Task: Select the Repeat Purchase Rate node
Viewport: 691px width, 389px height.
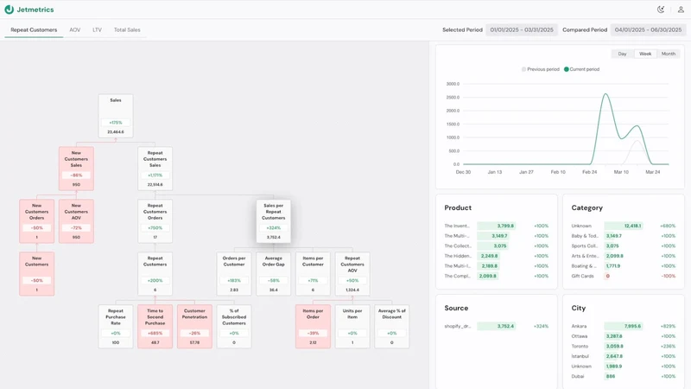Action: [116, 327]
